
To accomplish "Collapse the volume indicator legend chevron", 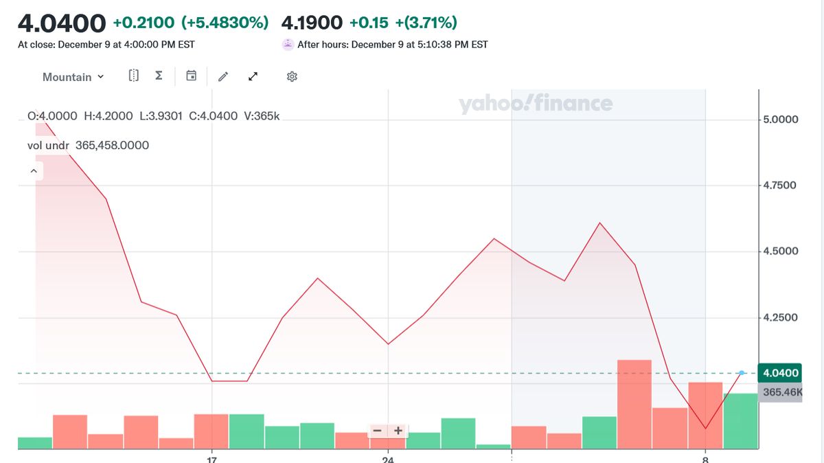I will 34,171.
